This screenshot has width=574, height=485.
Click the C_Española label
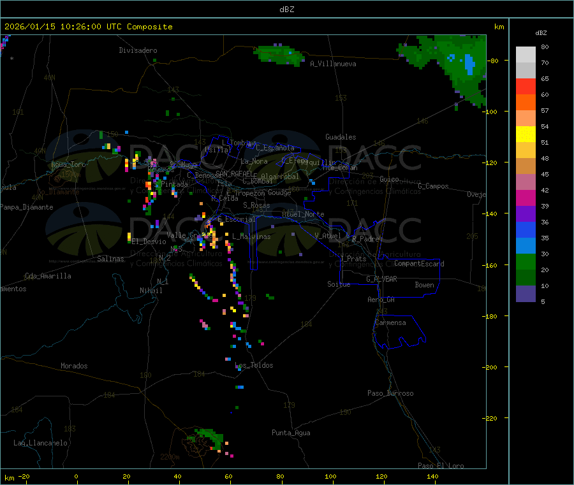pos(275,148)
